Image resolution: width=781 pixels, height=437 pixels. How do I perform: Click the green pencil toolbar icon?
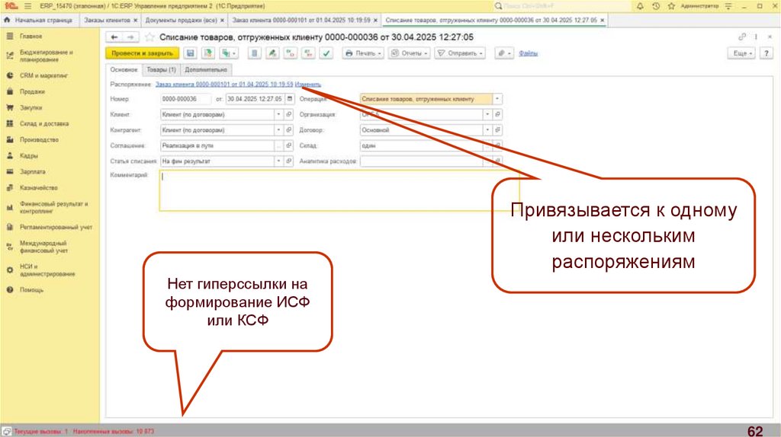(x=272, y=53)
